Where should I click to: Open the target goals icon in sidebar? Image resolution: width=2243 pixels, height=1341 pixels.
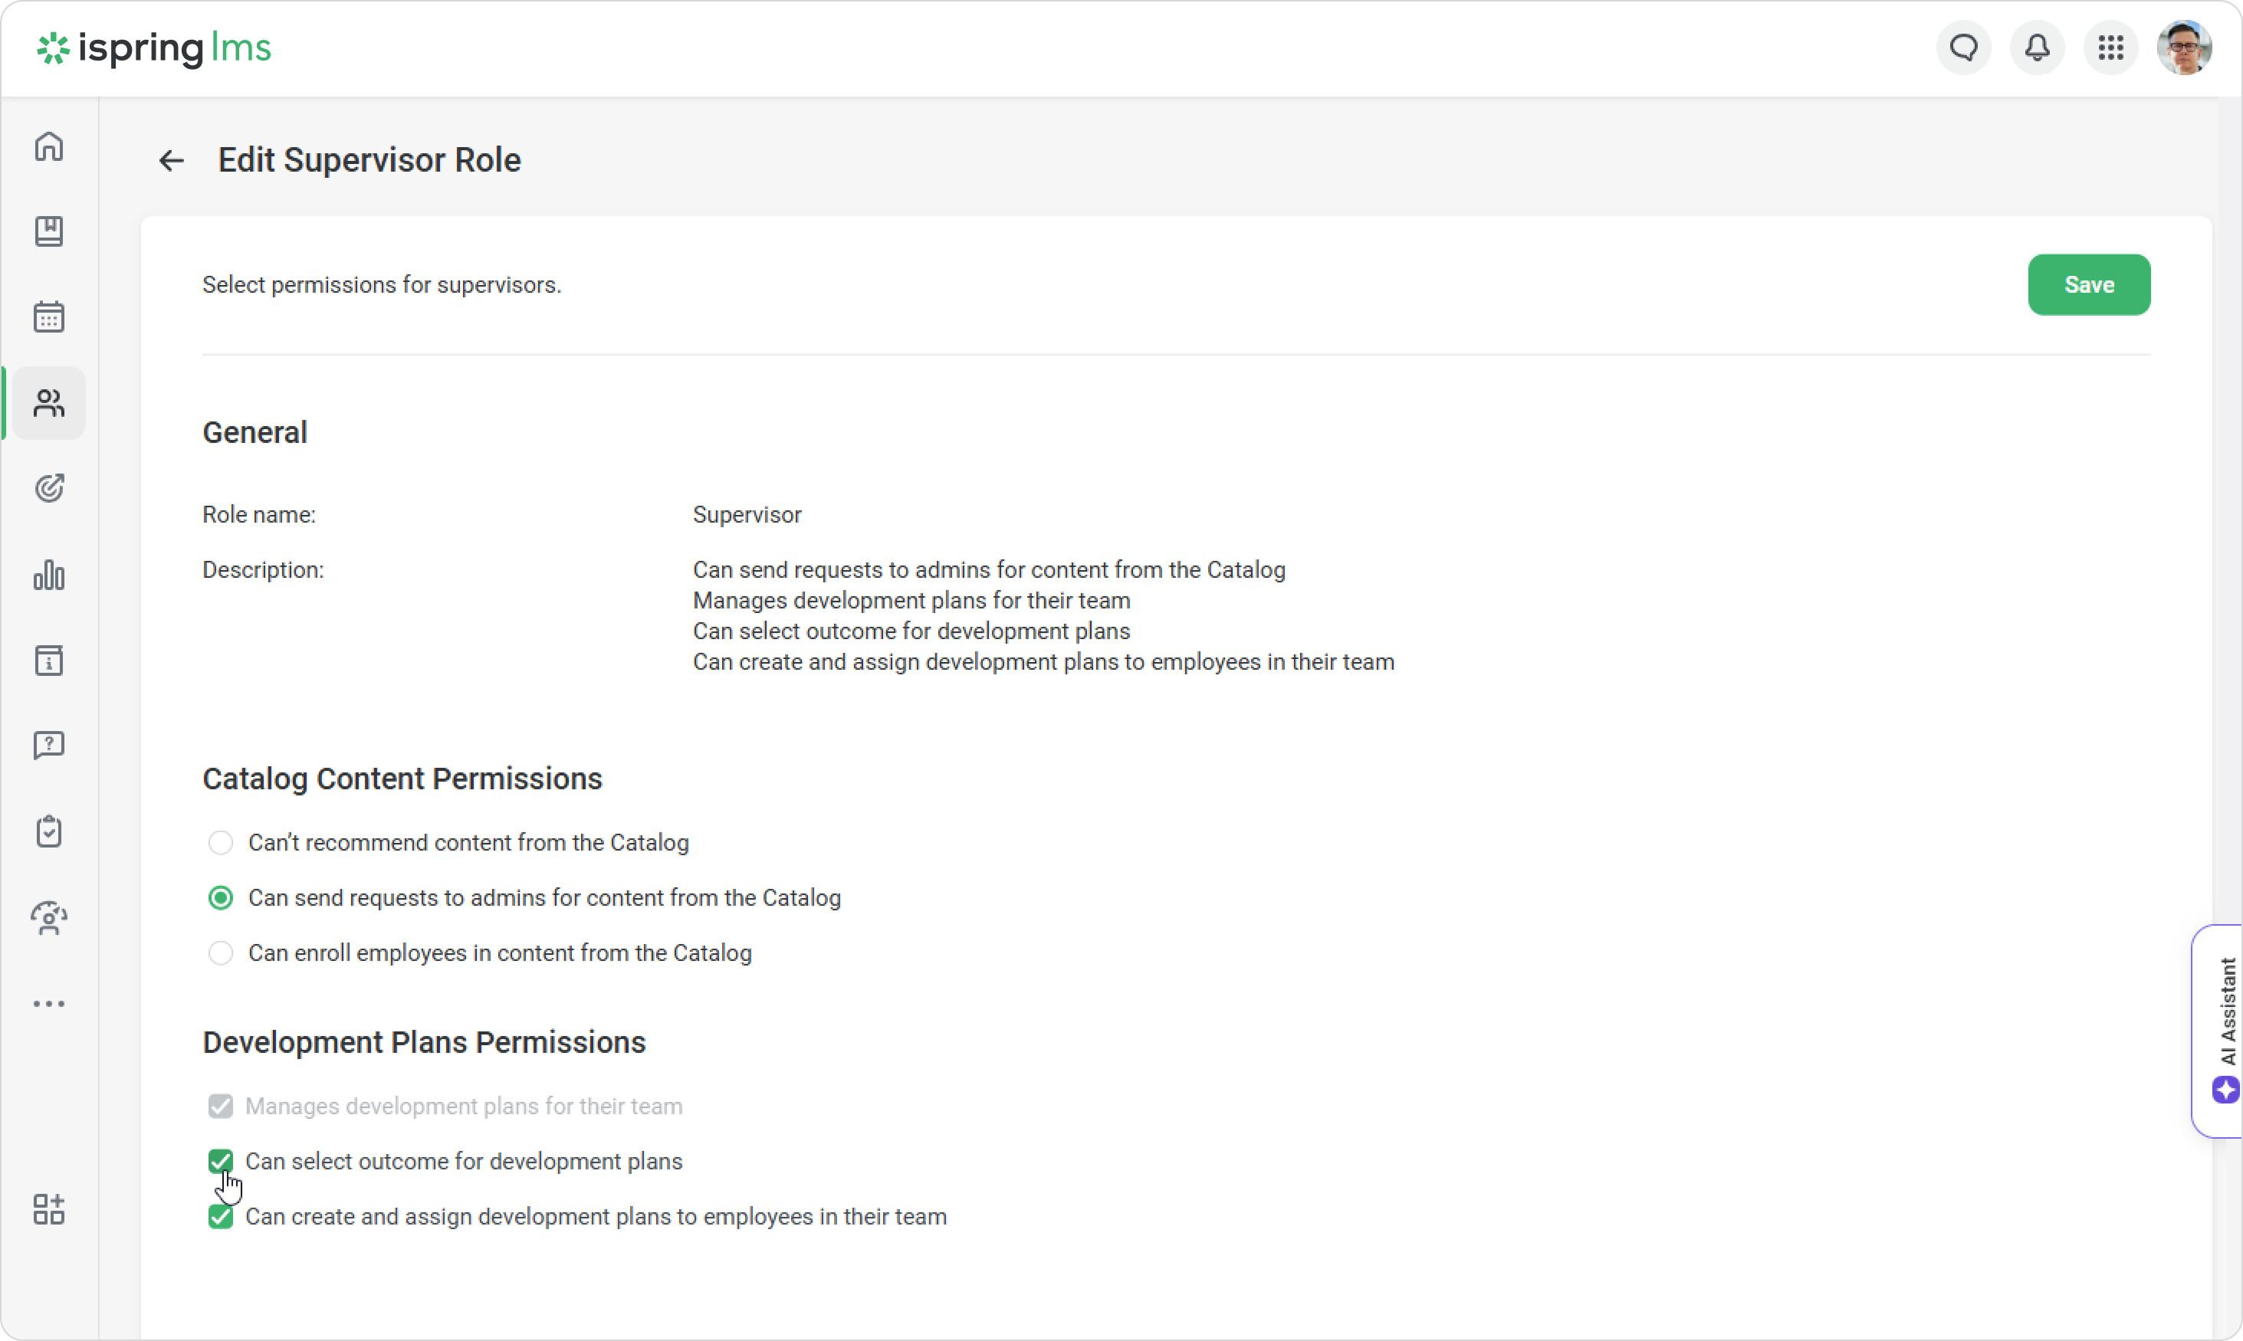pos(49,489)
